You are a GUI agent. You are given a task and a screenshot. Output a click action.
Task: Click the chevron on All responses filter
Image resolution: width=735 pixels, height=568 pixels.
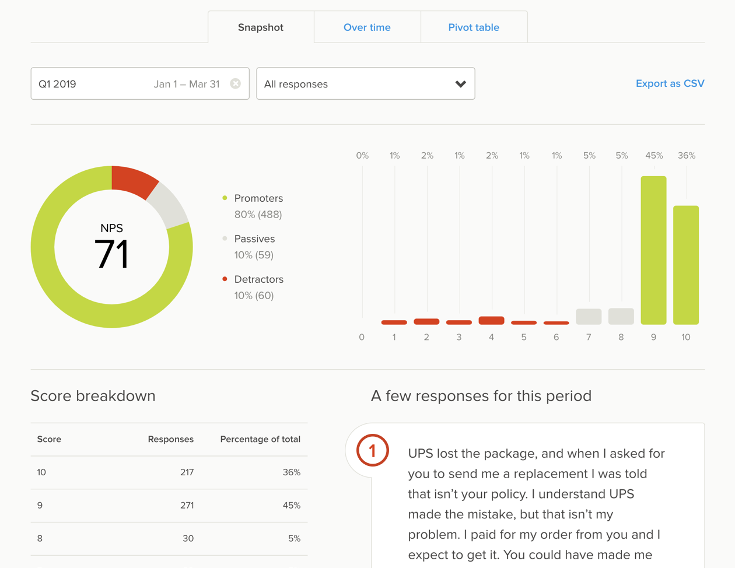[461, 83]
